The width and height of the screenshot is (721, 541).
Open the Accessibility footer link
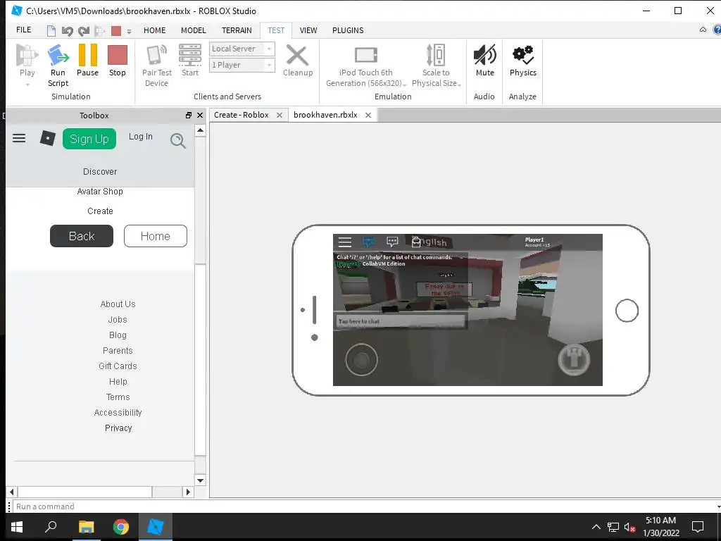(118, 413)
